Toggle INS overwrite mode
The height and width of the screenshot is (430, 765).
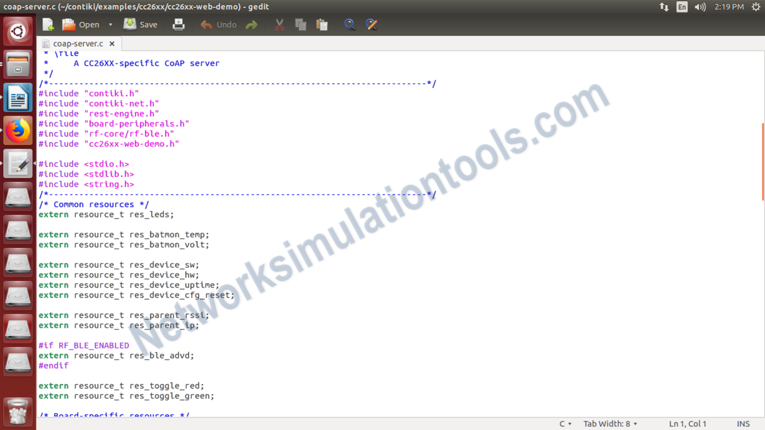click(x=743, y=424)
